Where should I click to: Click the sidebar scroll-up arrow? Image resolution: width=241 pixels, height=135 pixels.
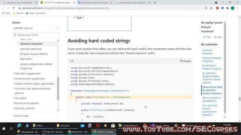point(58,40)
